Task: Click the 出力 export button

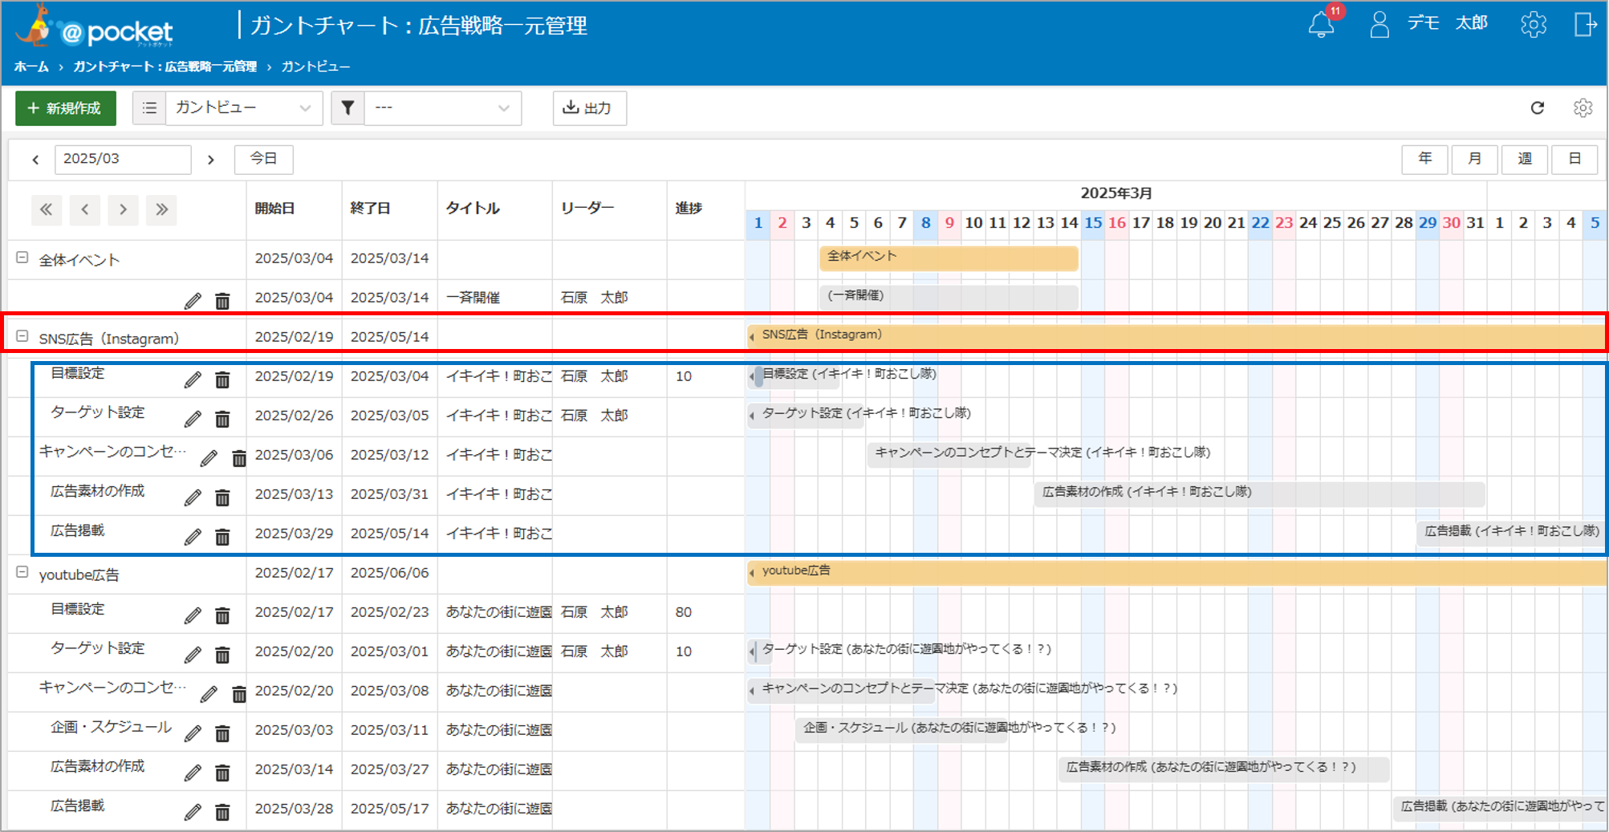Action: point(590,108)
